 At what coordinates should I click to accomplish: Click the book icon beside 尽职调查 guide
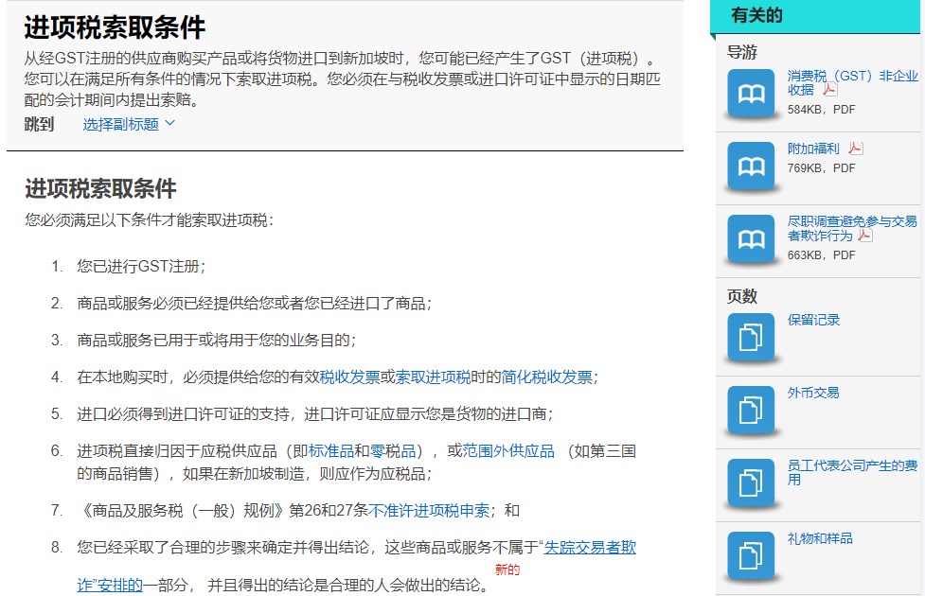tap(751, 238)
